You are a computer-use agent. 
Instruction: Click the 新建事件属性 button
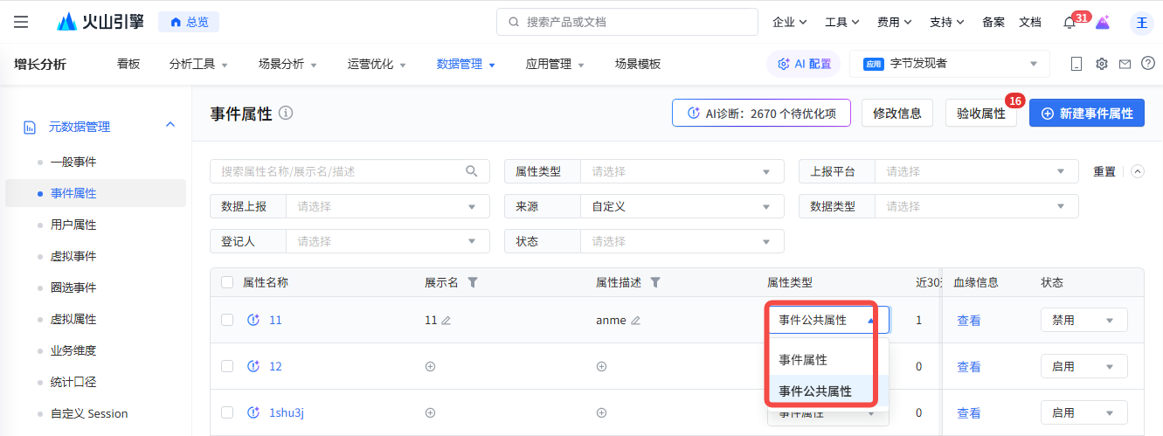coord(1087,114)
